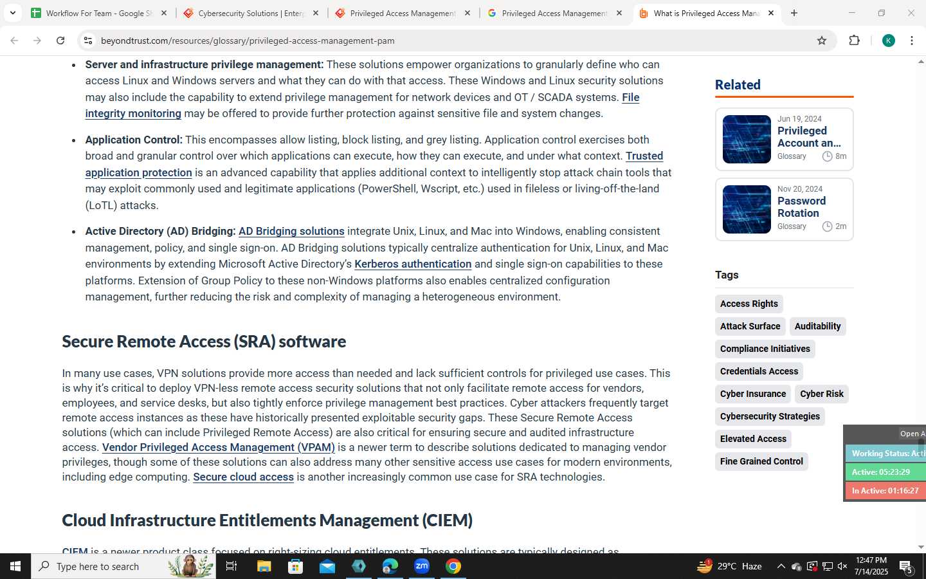This screenshot has width=926, height=579.
Task: Follow the Secure cloud access link
Action: 243,477
